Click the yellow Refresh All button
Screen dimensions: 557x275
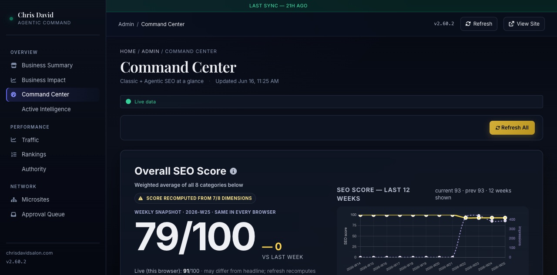512,128
